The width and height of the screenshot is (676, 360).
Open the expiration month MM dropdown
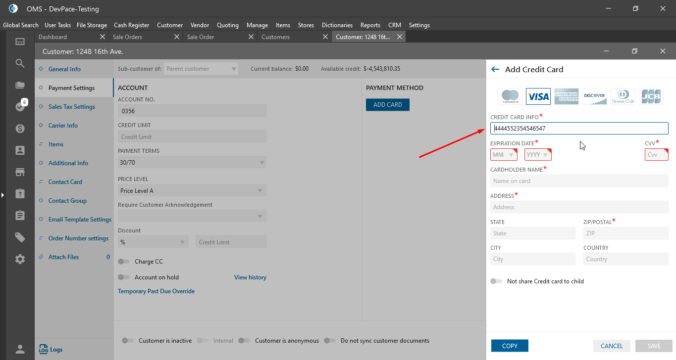(504, 155)
